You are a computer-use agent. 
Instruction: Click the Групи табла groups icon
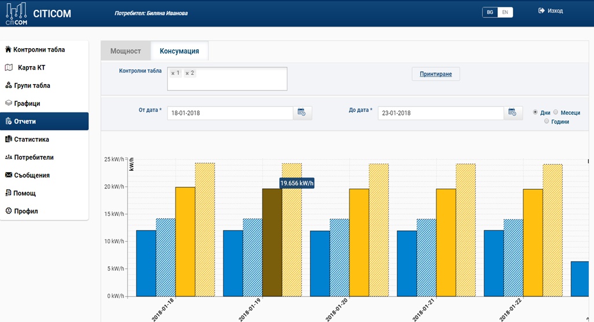(x=9, y=86)
